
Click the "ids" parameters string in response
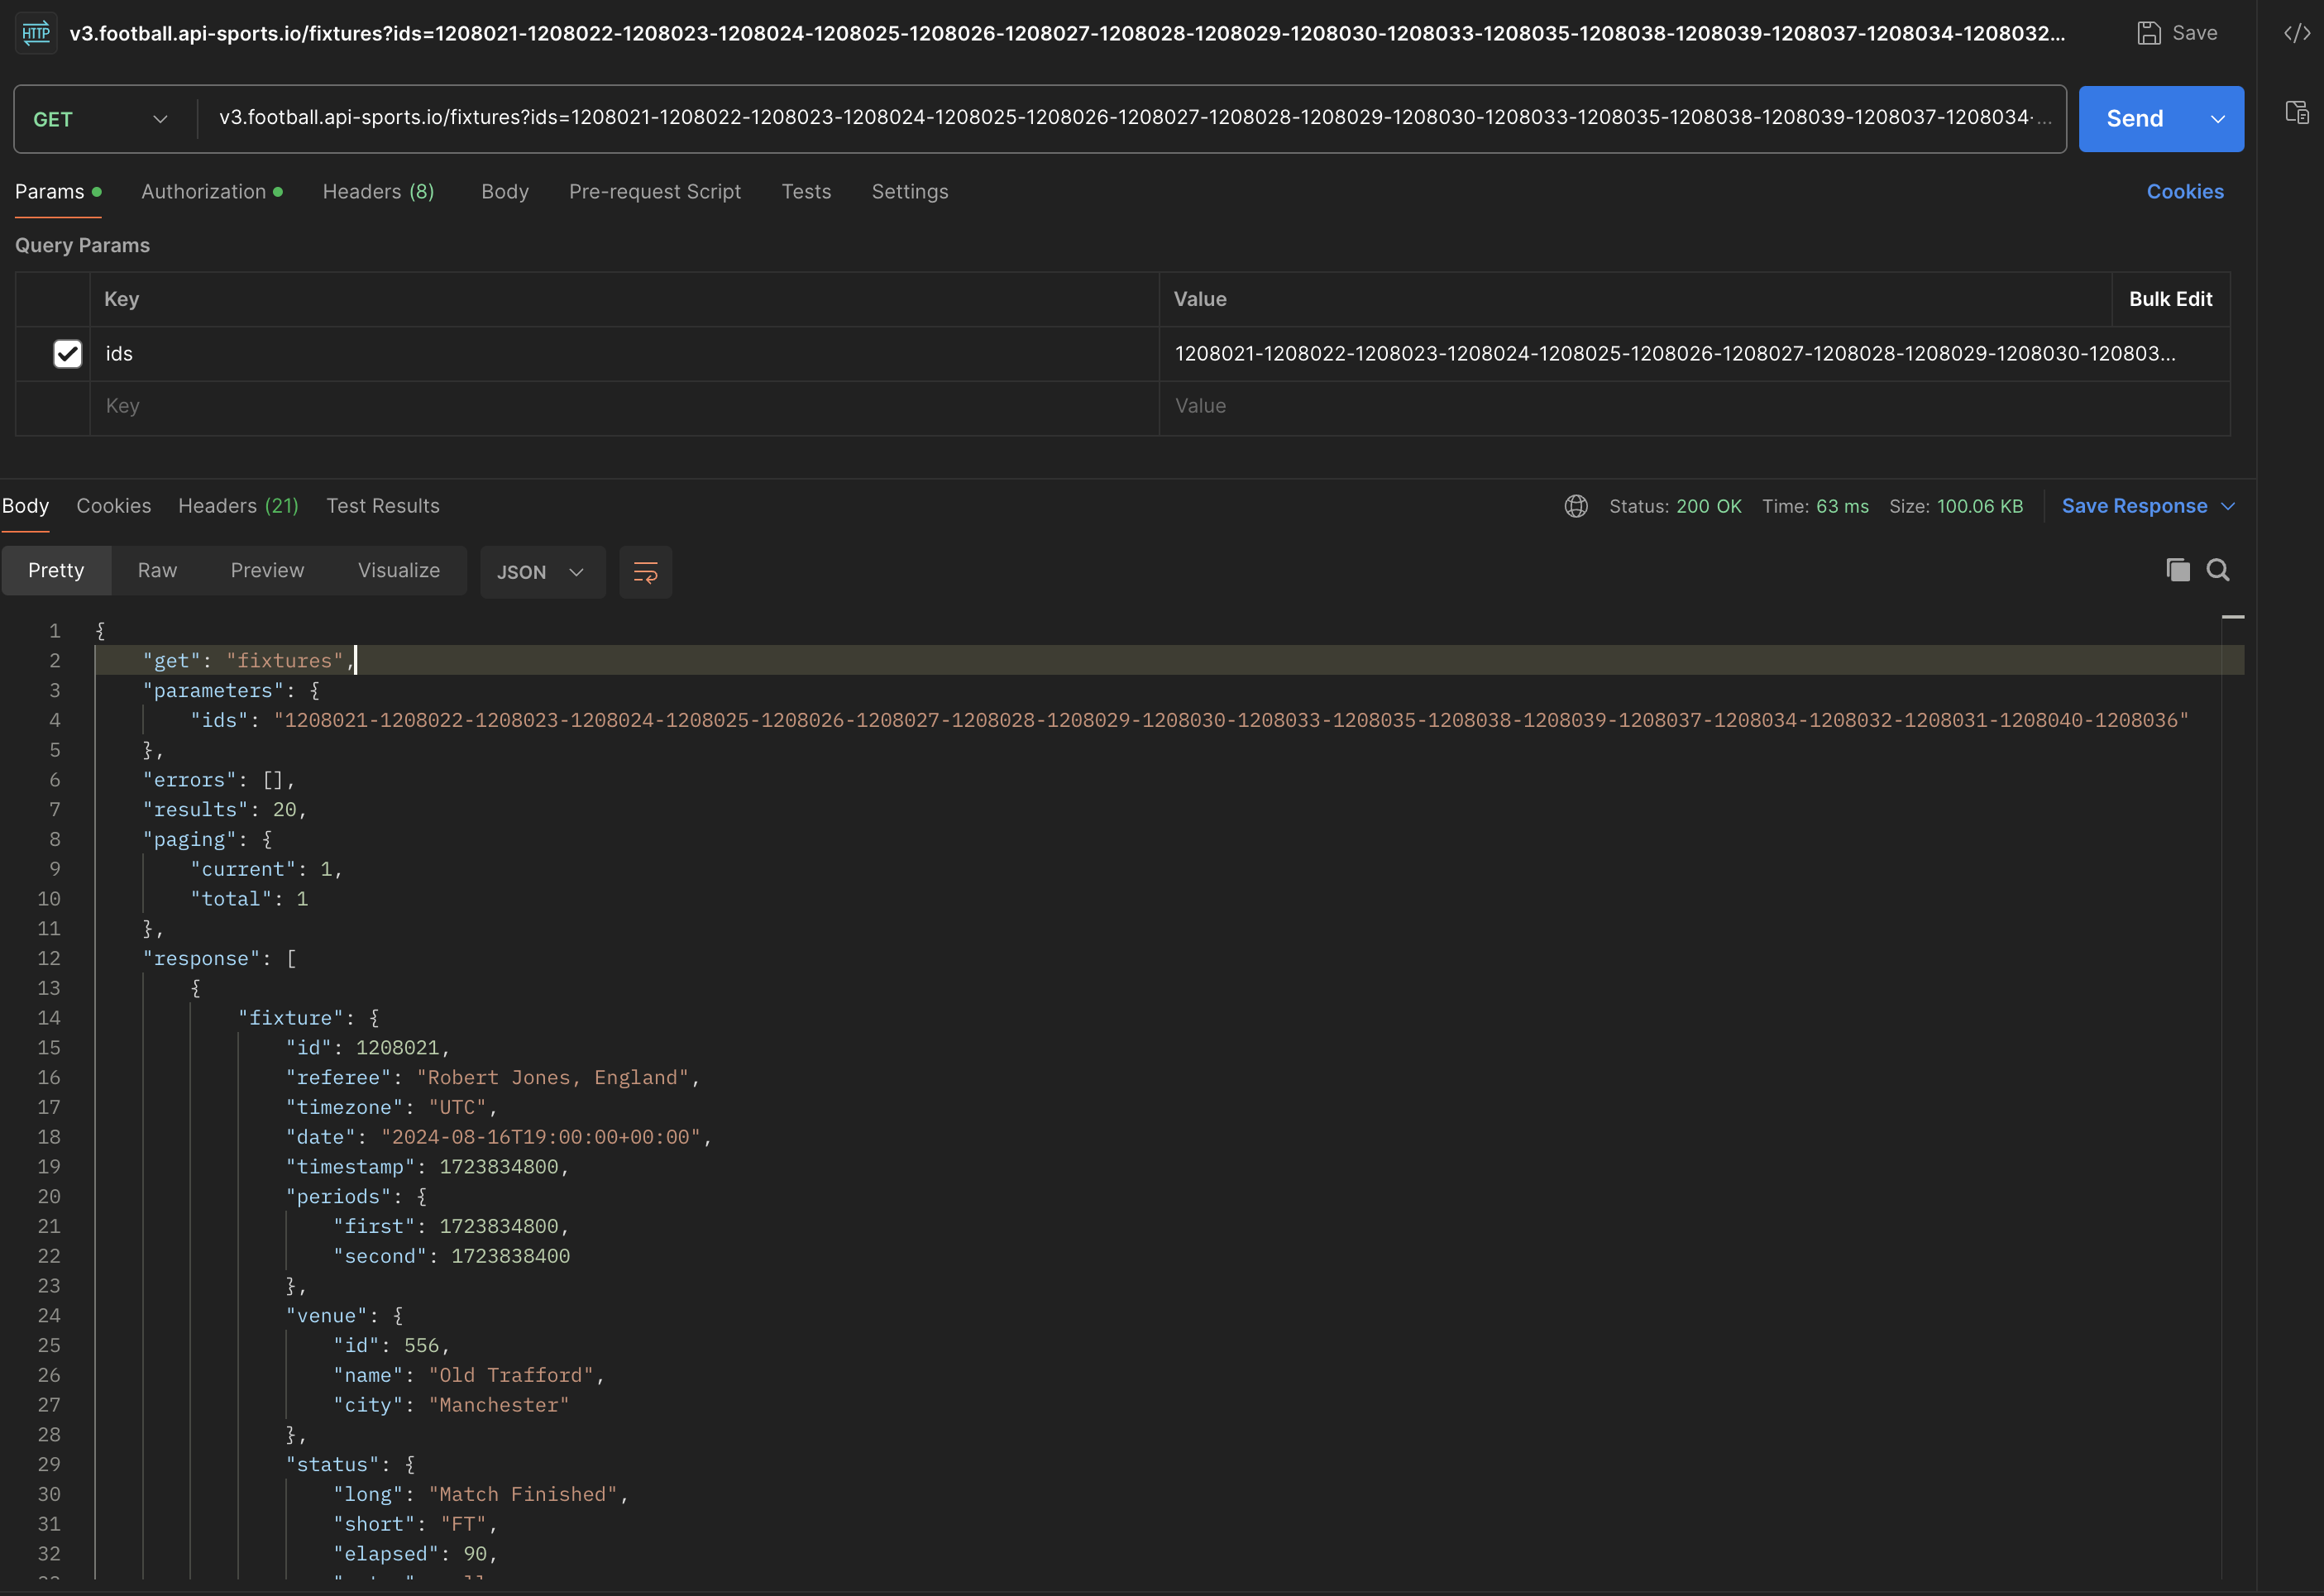tap(1231, 721)
